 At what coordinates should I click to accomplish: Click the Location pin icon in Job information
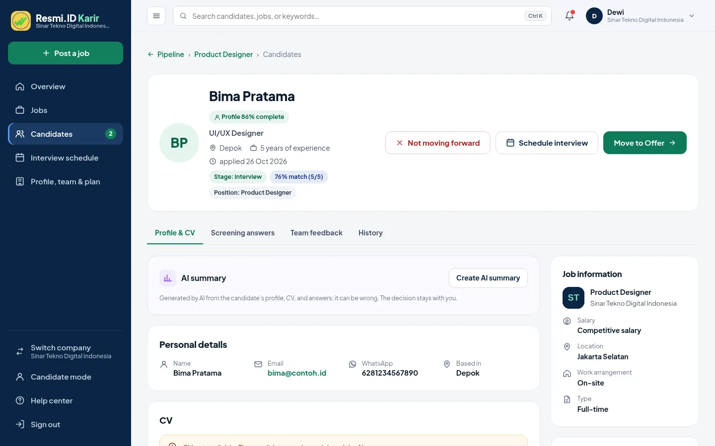[567, 347]
